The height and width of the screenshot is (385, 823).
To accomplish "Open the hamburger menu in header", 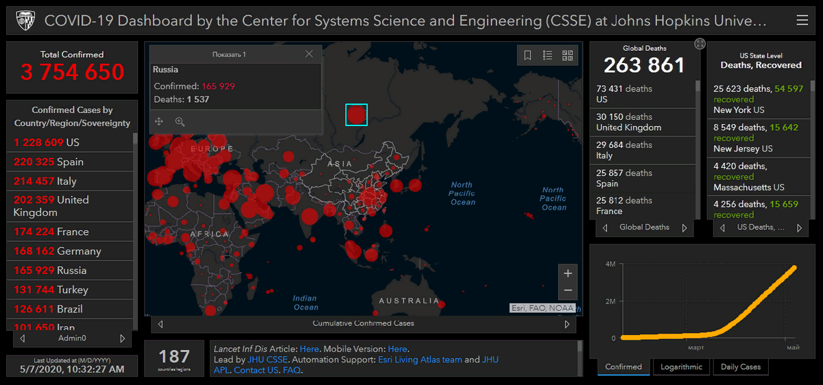I will tap(802, 21).
